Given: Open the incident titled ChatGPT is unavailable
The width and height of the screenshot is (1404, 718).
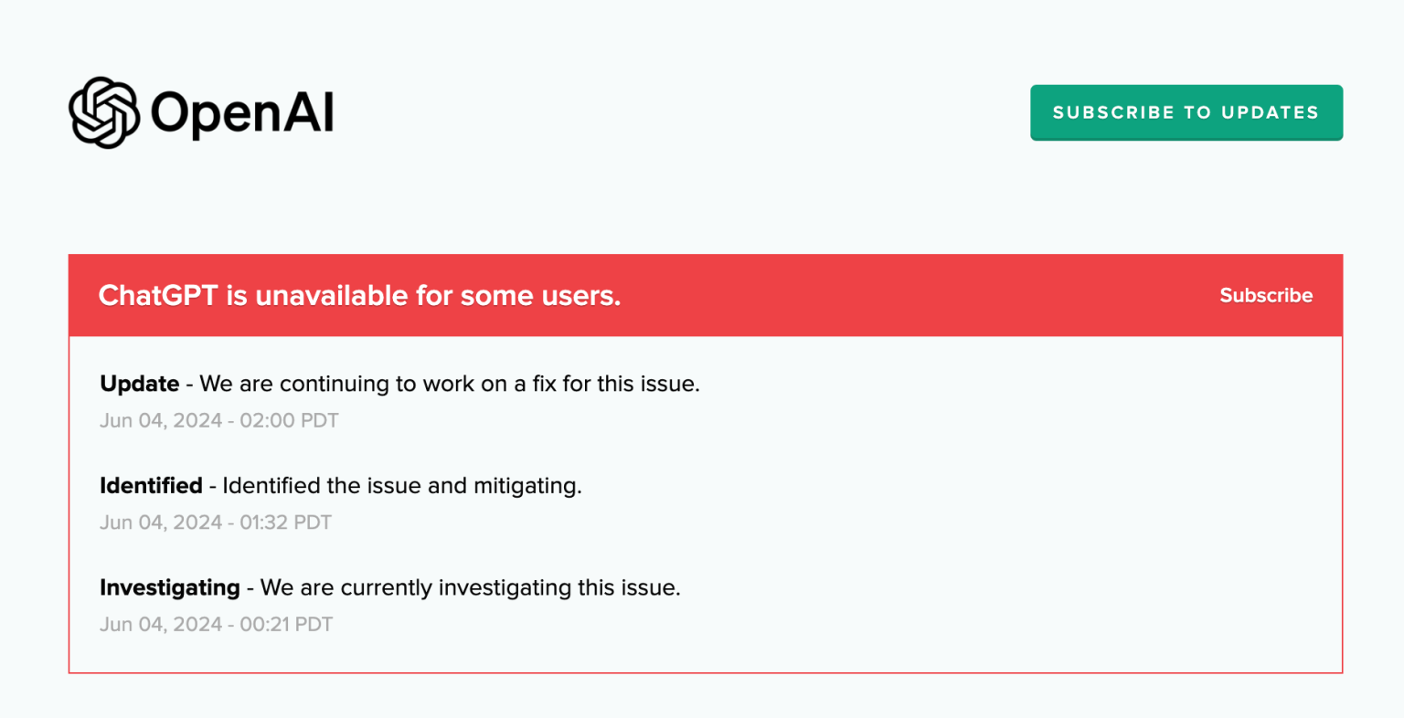Looking at the screenshot, I should tap(359, 295).
